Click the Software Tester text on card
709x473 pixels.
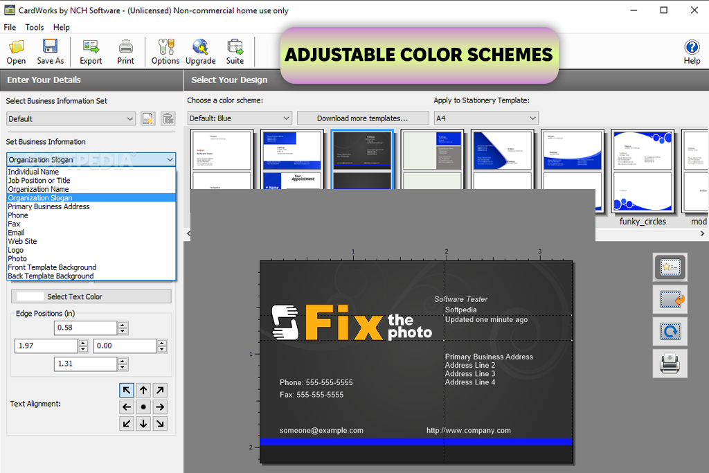[x=460, y=299]
